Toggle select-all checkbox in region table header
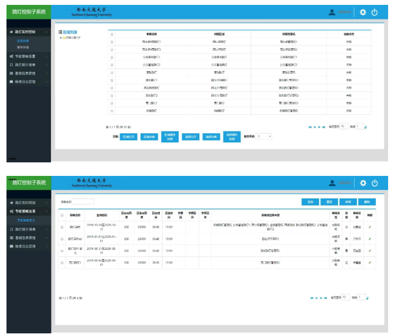 112,34
